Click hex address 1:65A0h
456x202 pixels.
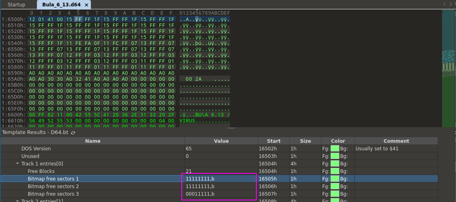tap(14, 79)
